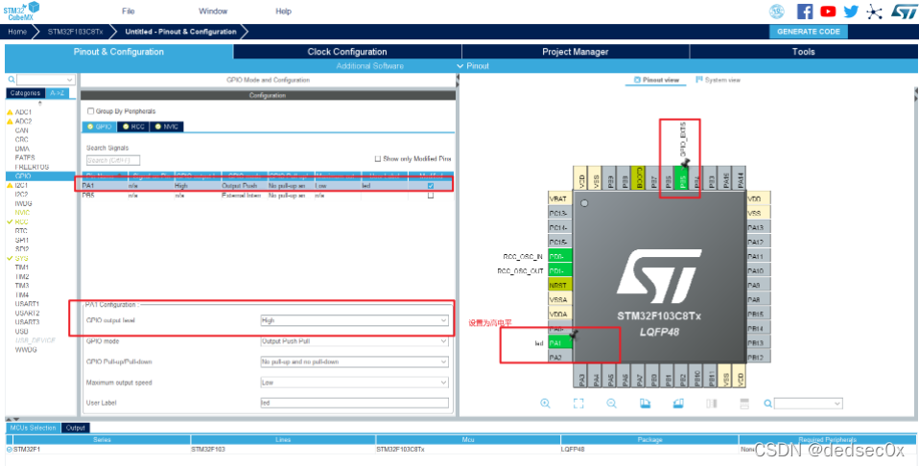Click the ST logo in header
Image resolution: width=919 pixels, height=466 pixels.
coord(903,12)
